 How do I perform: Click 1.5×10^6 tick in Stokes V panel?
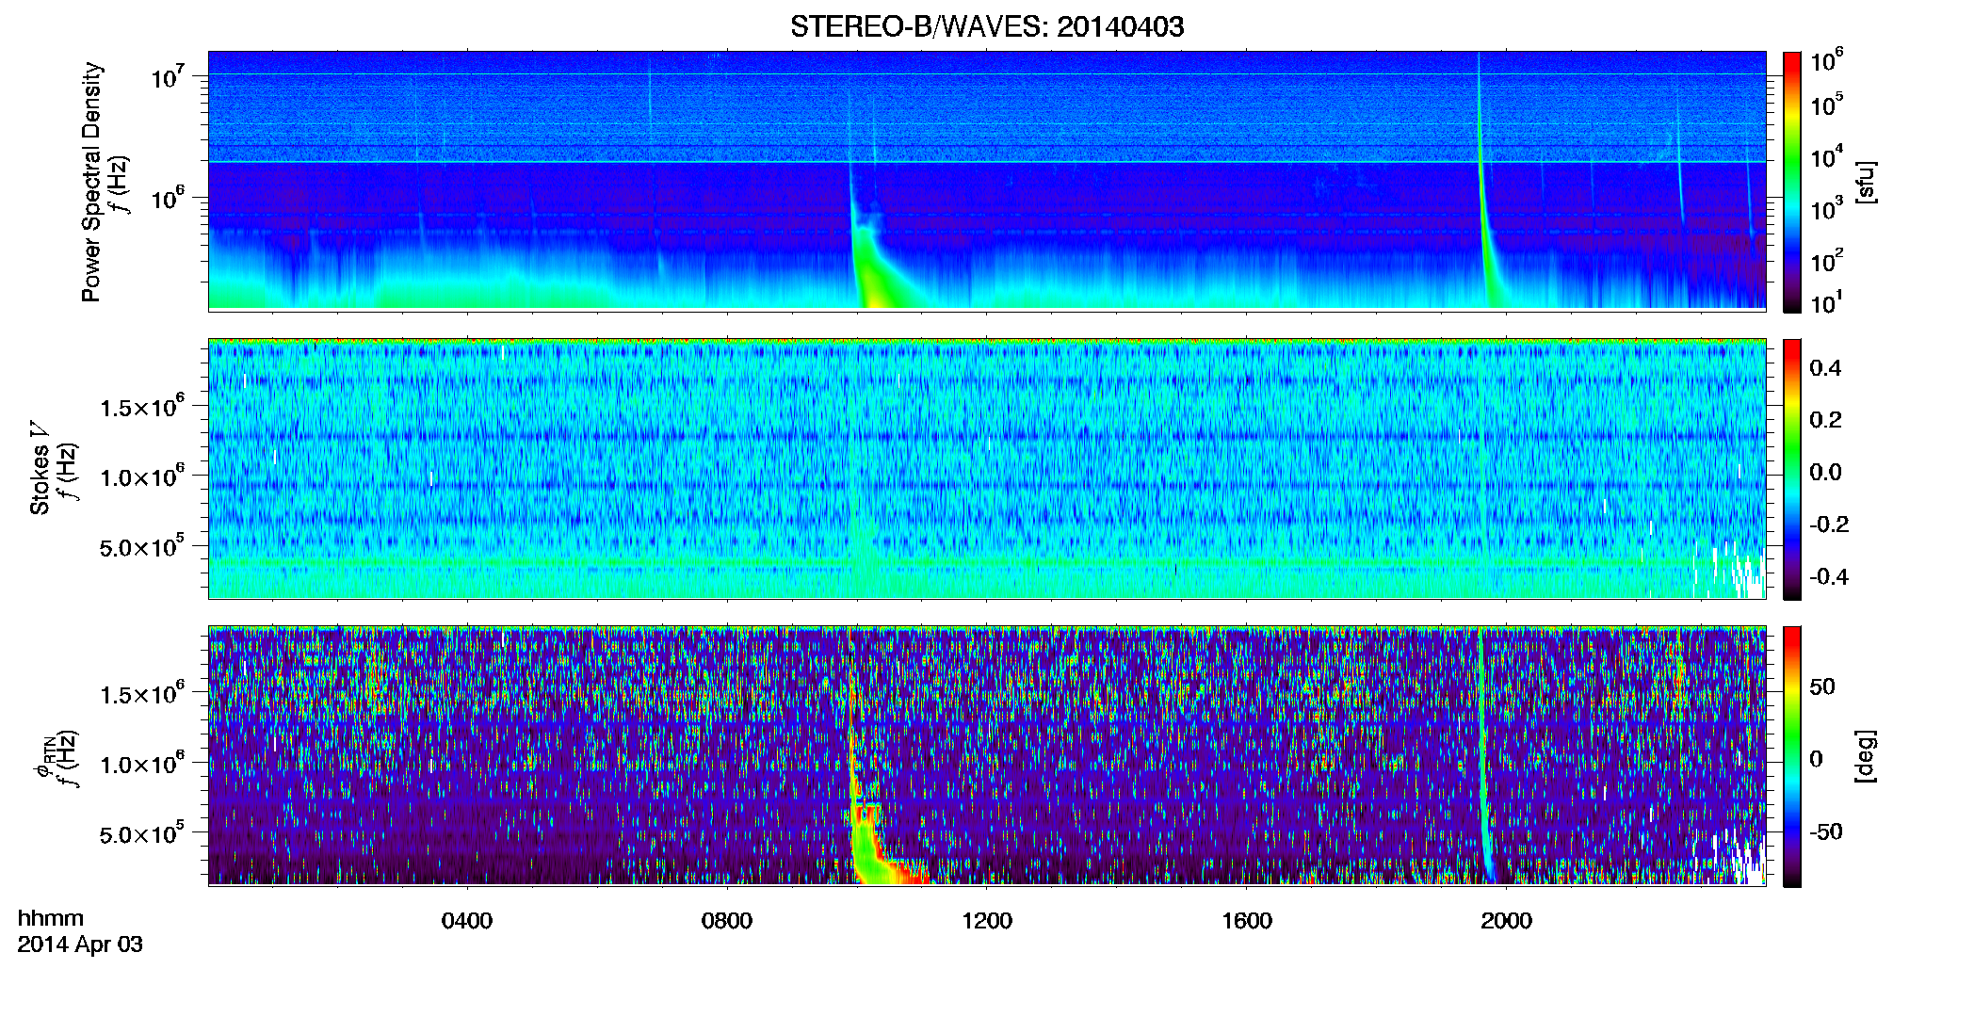click(x=141, y=407)
